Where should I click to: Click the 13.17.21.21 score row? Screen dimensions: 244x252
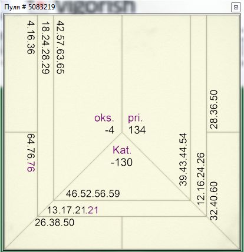72,210
